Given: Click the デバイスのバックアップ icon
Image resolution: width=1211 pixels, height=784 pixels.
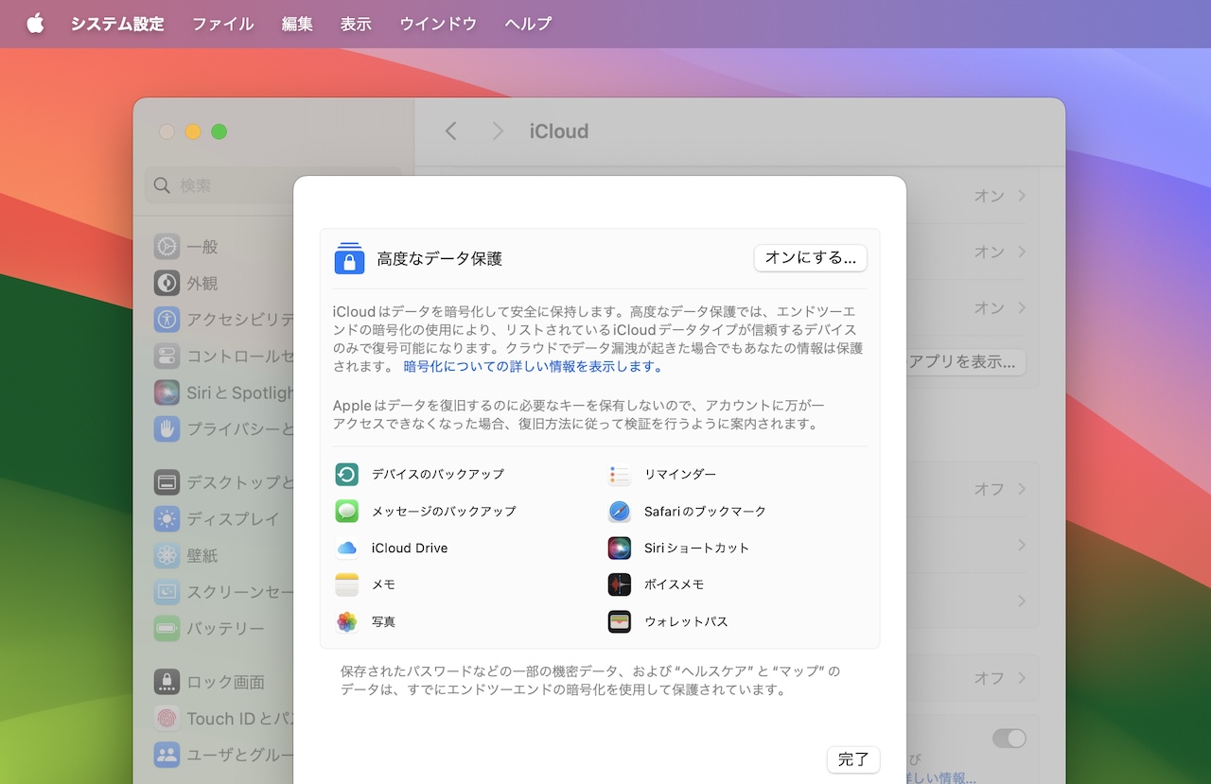Looking at the screenshot, I should click(347, 474).
